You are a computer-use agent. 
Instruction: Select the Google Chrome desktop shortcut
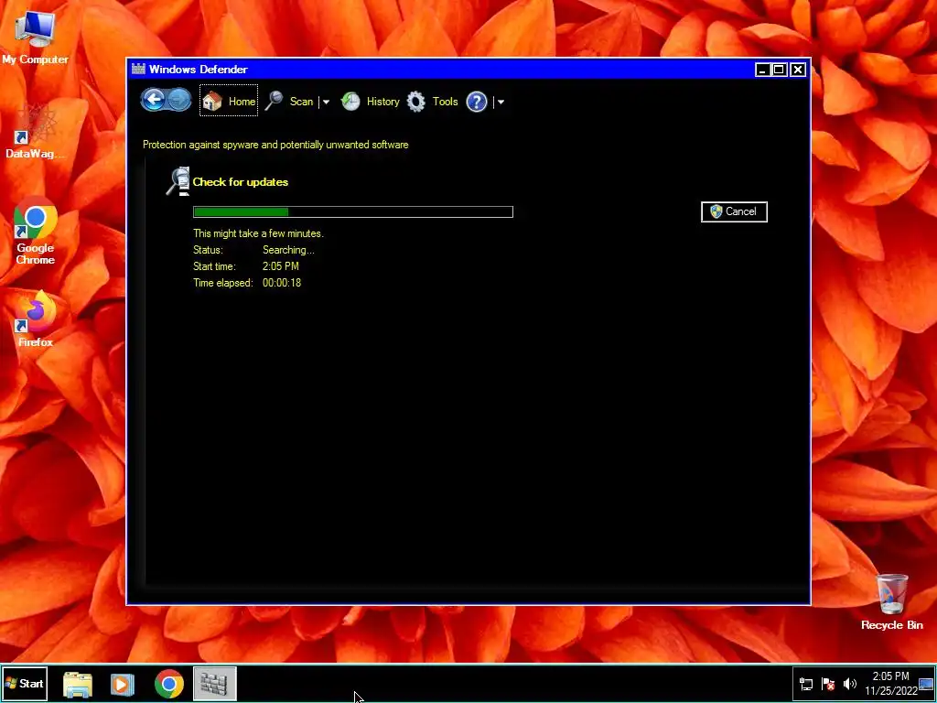tap(36, 231)
